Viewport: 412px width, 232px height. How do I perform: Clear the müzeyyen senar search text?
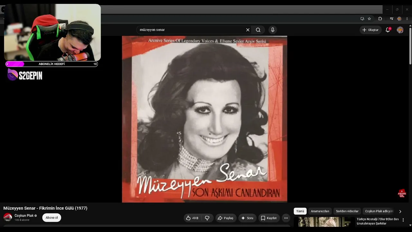pyautogui.click(x=248, y=30)
